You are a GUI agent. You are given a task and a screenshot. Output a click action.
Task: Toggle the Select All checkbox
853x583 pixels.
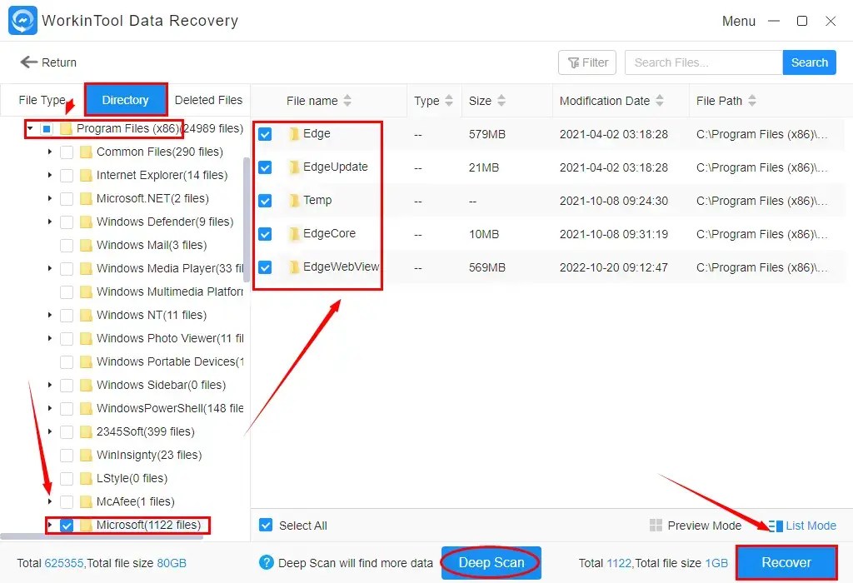coord(266,525)
